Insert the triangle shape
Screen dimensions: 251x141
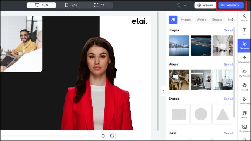click(223, 114)
